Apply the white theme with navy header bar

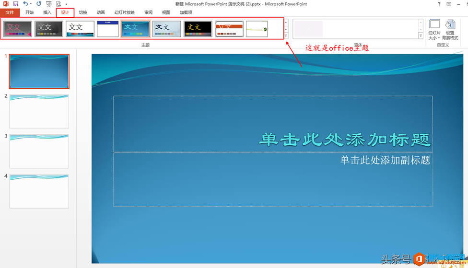(x=108, y=29)
